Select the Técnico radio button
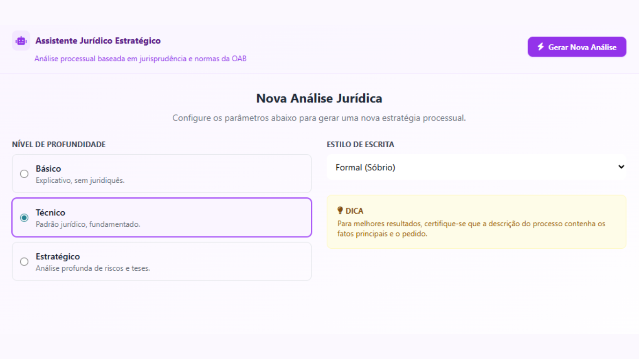The width and height of the screenshot is (639, 359). 24,217
